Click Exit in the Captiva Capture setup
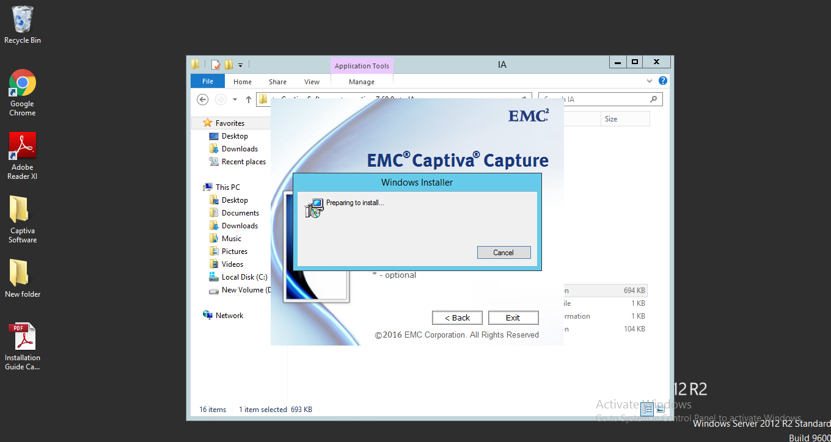 [x=513, y=317]
